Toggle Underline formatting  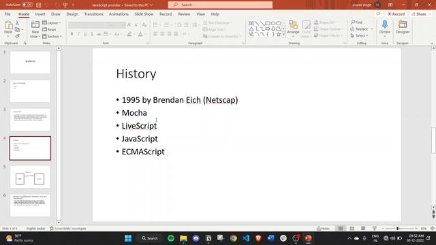tap(85, 34)
